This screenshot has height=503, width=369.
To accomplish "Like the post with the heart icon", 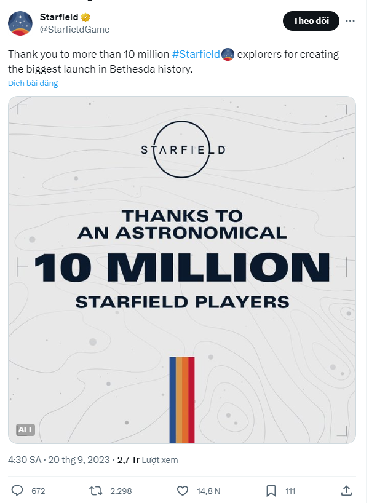I will [x=183, y=491].
